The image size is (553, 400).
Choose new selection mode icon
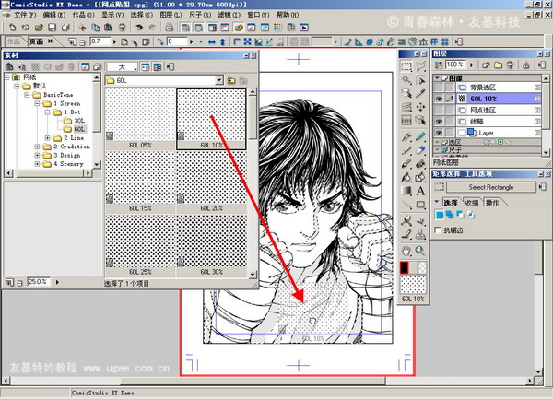pos(440,215)
